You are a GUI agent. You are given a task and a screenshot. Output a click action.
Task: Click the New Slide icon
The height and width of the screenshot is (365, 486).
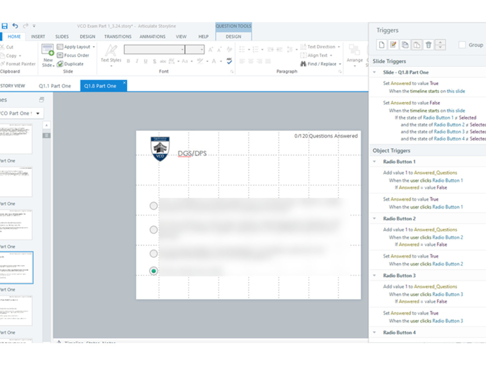tap(48, 50)
